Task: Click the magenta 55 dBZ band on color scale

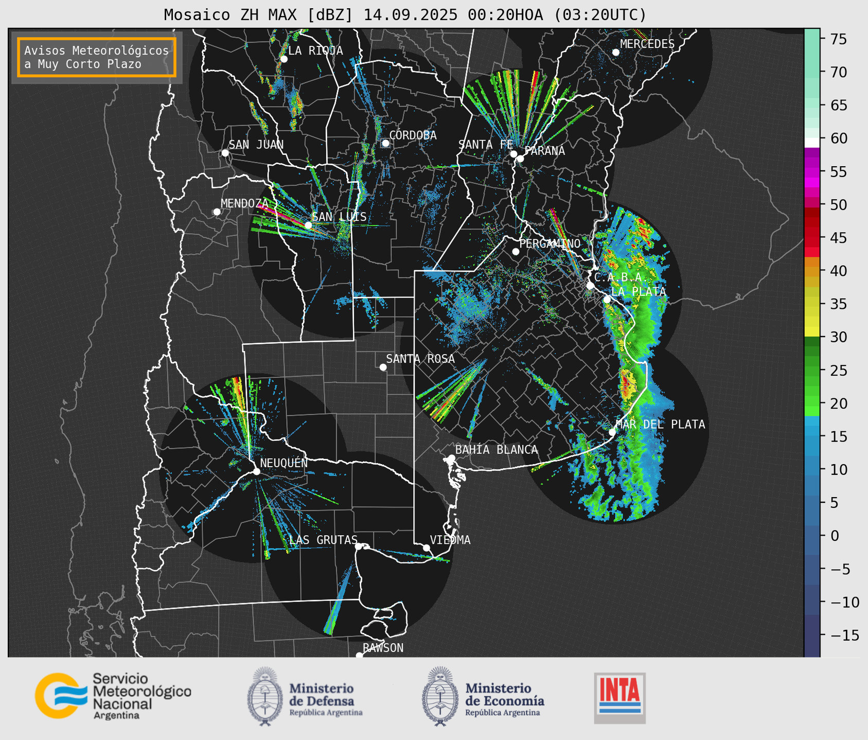Action: [812, 172]
